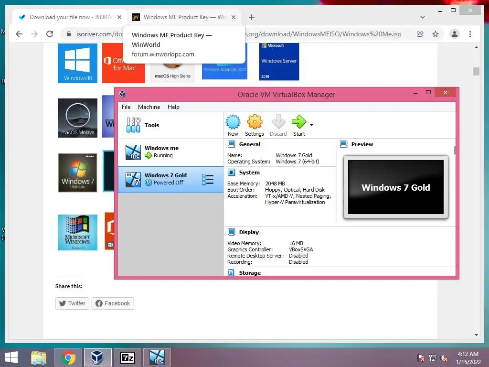Open a new Chrome tab
489x367 pixels.
pos(252,17)
